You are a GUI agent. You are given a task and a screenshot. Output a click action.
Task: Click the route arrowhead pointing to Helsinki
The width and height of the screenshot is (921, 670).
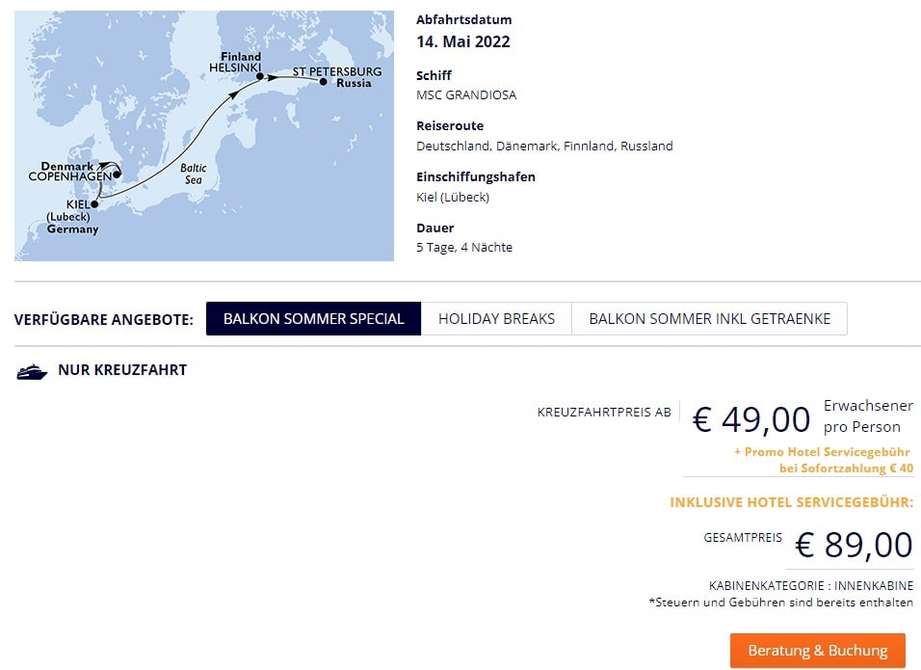pyautogui.click(x=234, y=95)
